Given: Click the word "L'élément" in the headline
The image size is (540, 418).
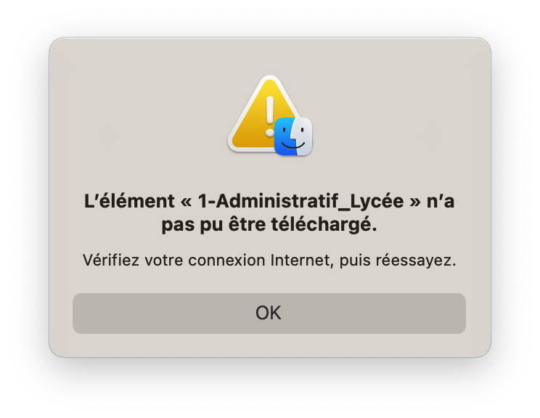Looking at the screenshot, I should [129, 201].
